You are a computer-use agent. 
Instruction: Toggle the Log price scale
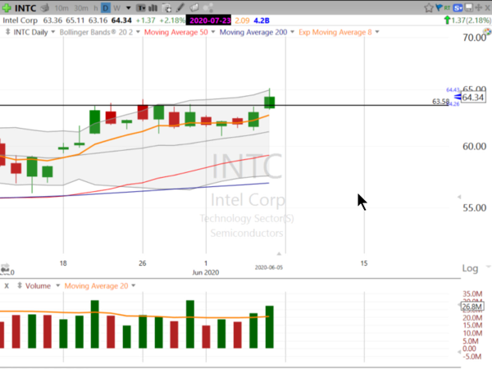pos(470,268)
